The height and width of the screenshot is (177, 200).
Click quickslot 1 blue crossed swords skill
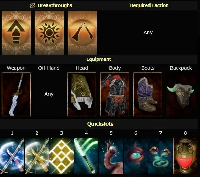(12, 156)
